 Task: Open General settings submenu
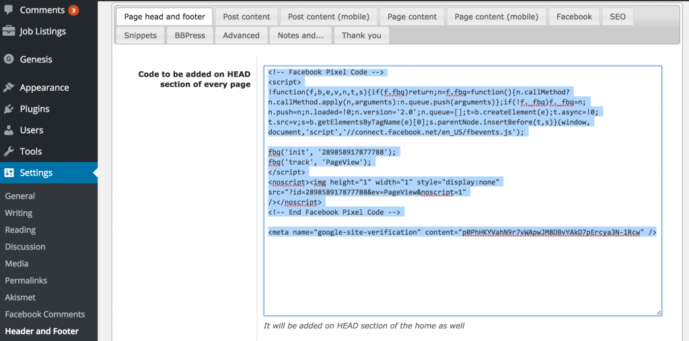pyautogui.click(x=20, y=196)
